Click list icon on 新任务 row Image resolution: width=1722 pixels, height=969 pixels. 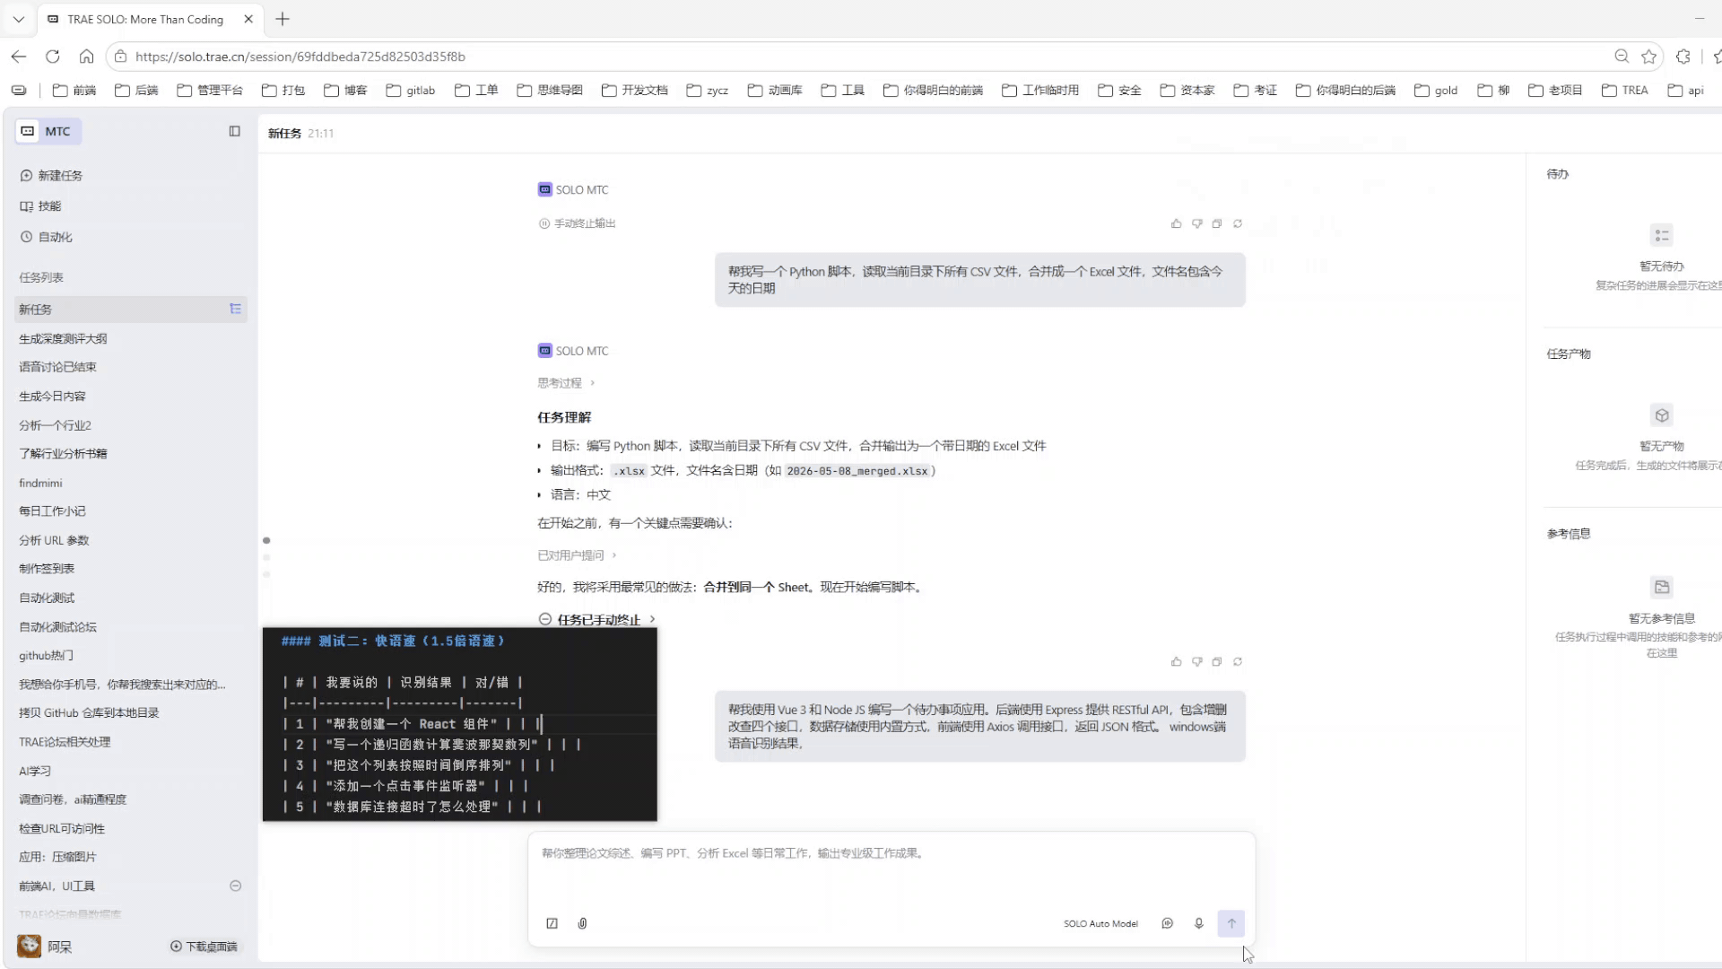(235, 309)
